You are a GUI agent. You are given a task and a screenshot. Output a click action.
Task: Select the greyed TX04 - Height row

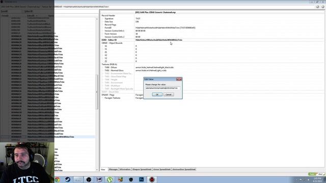coord(111,80)
